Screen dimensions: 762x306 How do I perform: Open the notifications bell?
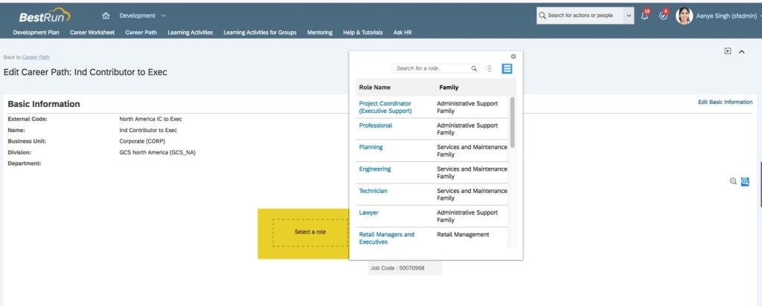point(644,16)
